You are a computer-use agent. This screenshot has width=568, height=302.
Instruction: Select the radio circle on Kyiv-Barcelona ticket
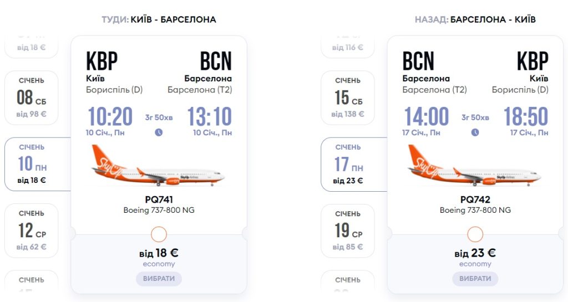(159, 234)
